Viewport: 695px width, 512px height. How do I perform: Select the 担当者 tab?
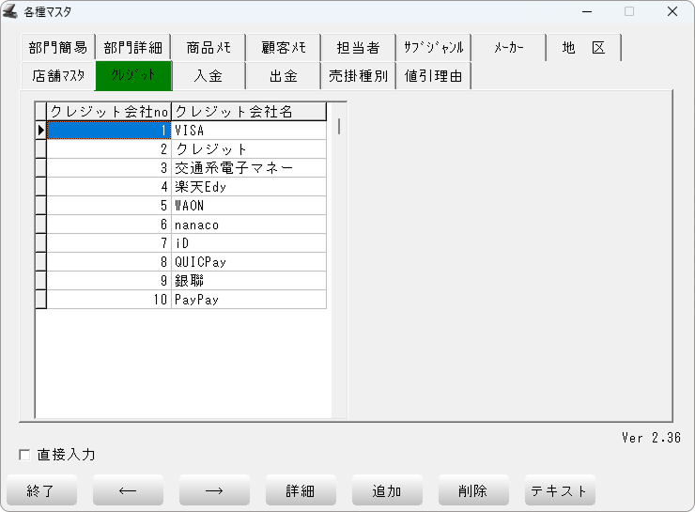click(358, 48)
